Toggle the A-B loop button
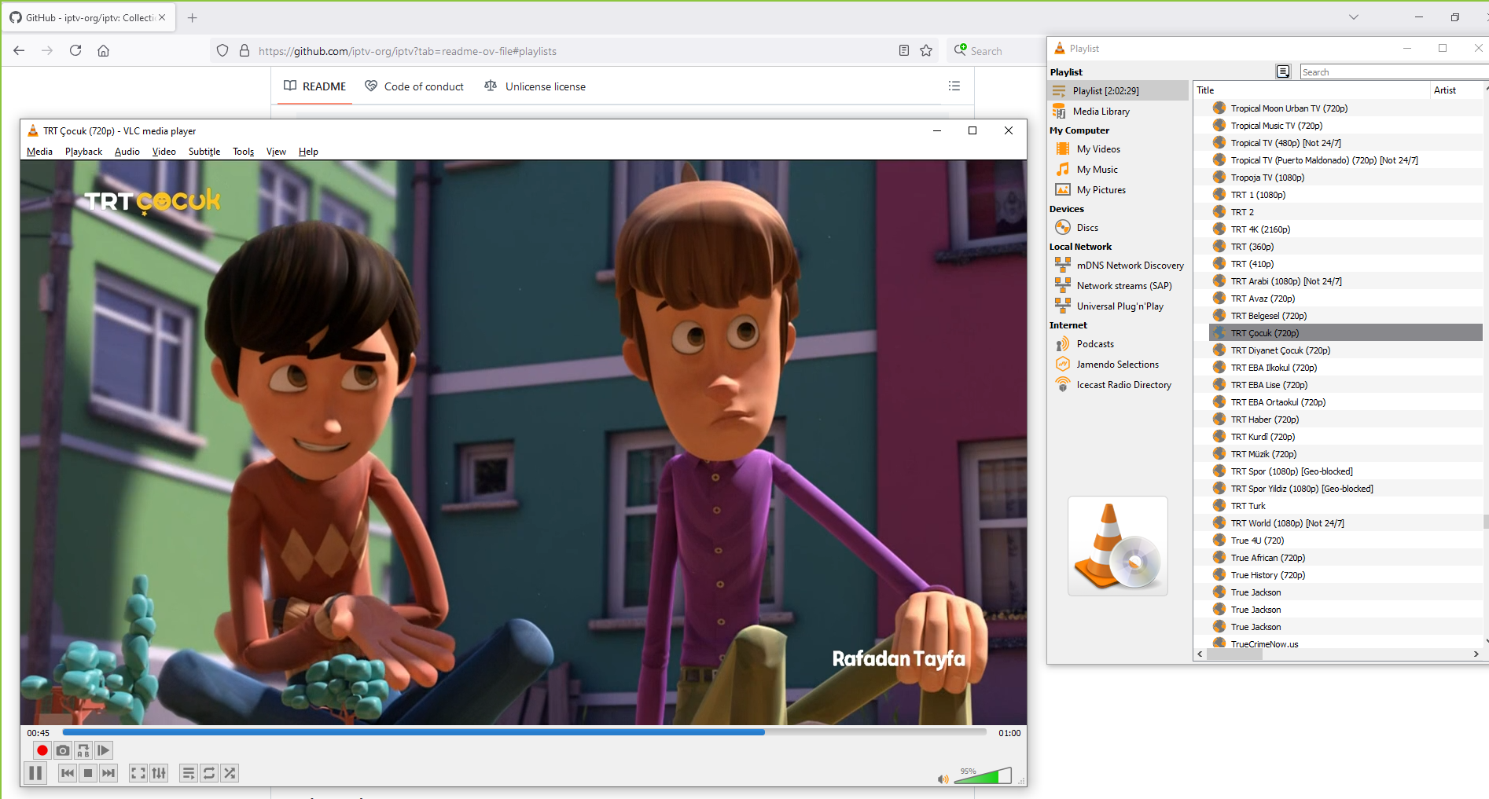The width and height of the screenshot is (1489, 799). (x=83, y=750)
